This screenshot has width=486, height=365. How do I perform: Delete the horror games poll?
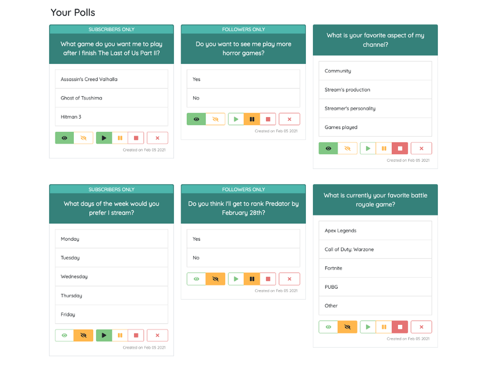point(289,119)
